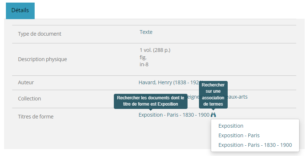
Task: Click the binoculars term-association search icon
Action: pyautogui.click(x=213, y=115)
